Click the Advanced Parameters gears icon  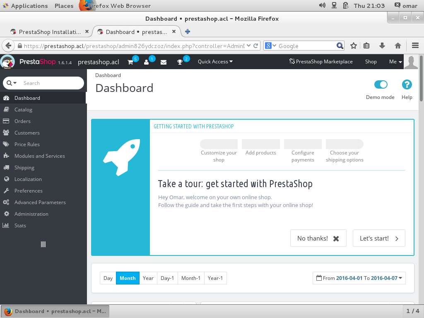[x=6, y=202]
